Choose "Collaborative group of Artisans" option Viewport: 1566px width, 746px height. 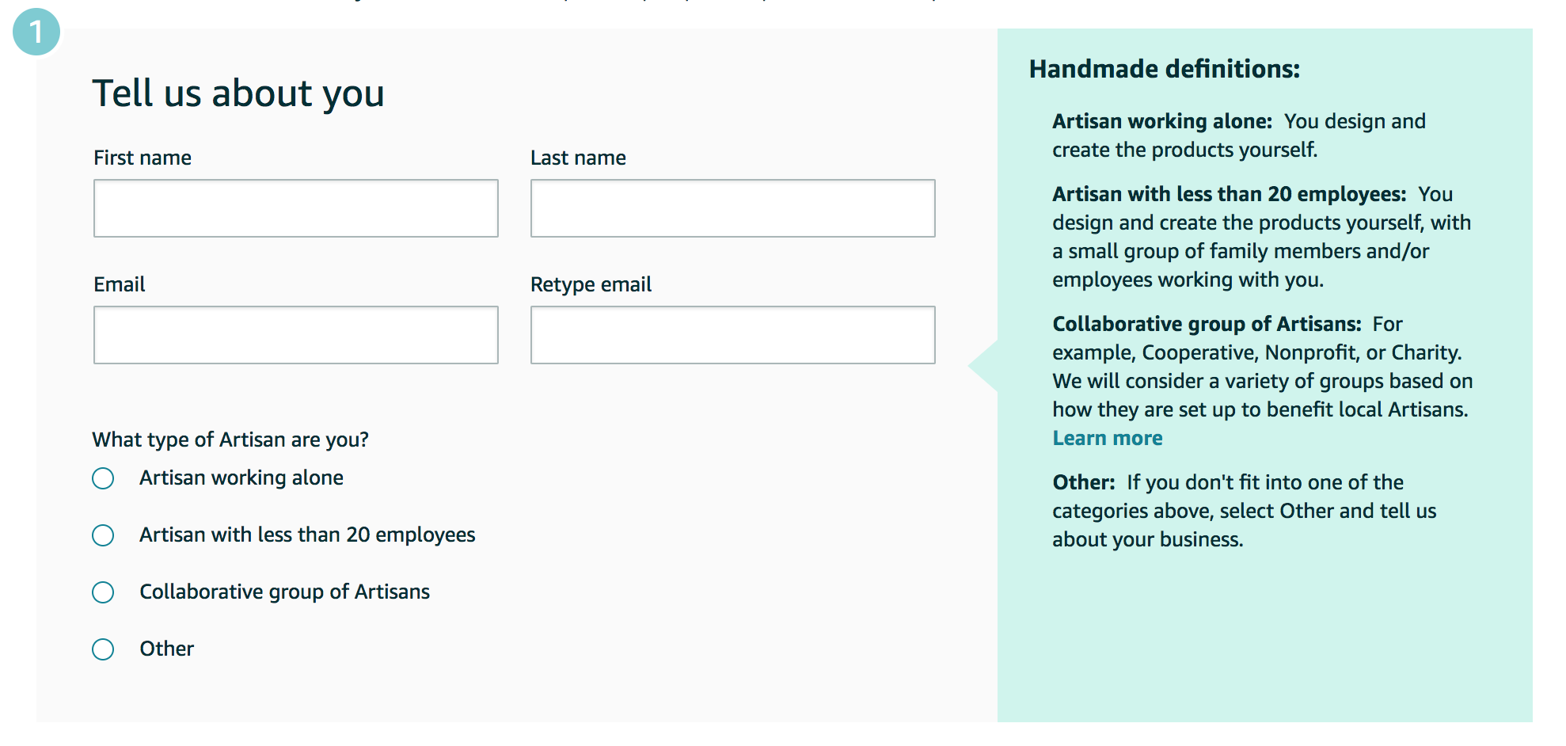[103, 592]
